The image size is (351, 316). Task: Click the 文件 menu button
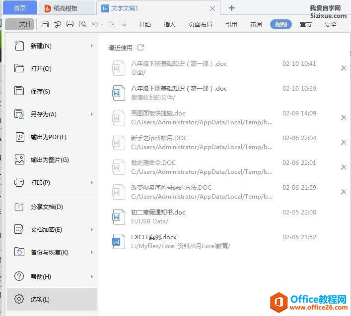pyautogui.click(x=20, y=24)
